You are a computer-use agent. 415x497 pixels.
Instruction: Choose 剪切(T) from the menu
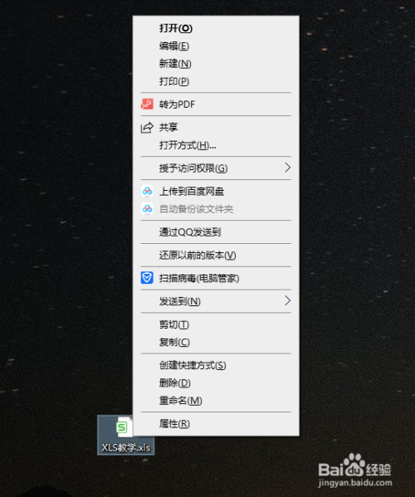[x=216, y=324]
